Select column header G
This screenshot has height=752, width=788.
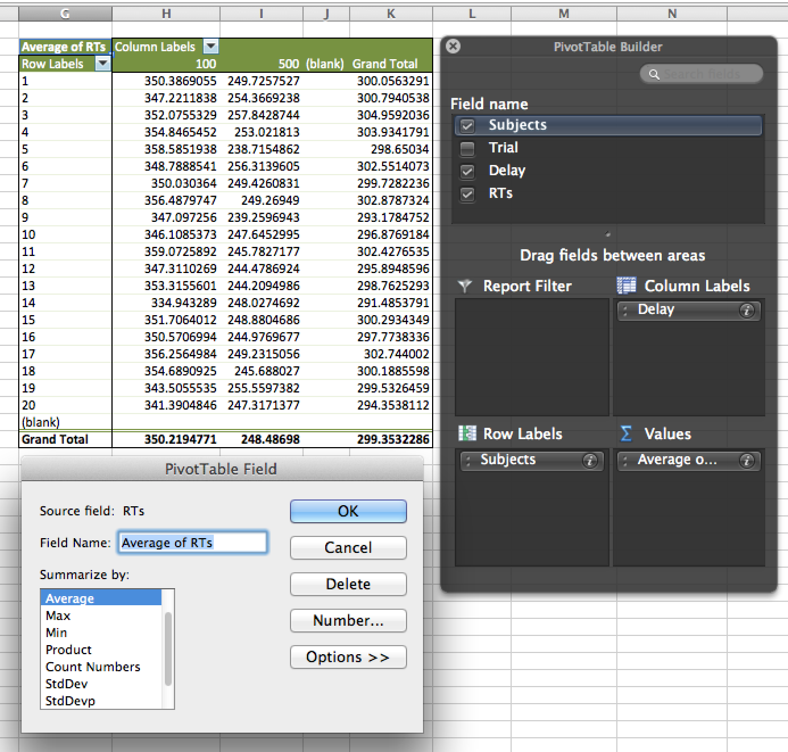(65, 14)
